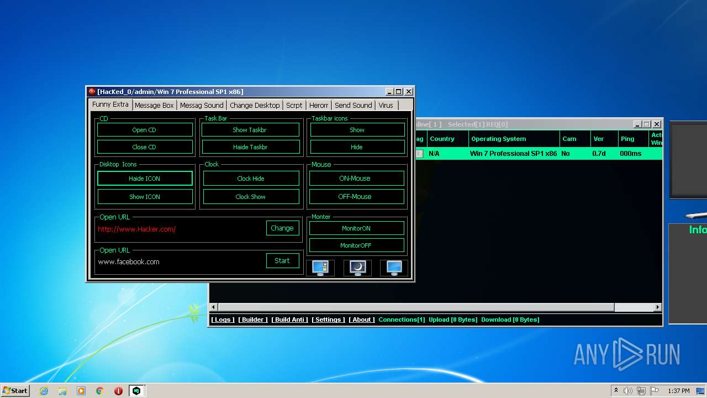
Task: Open Google Chrome from taskbar
Action: (100, 391)
